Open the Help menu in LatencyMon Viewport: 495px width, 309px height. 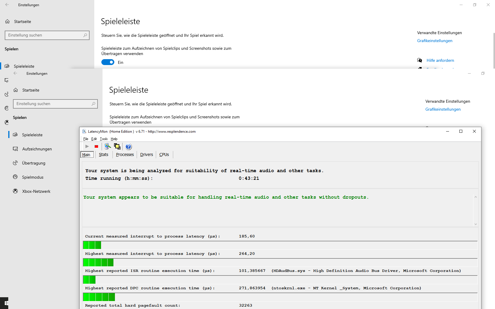(x=114, y=139)
